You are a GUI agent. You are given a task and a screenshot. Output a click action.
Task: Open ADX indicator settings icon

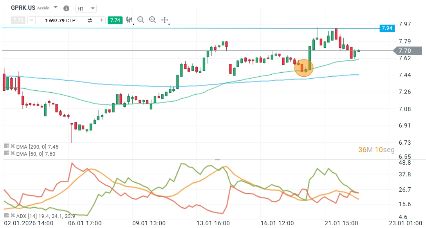6,215
